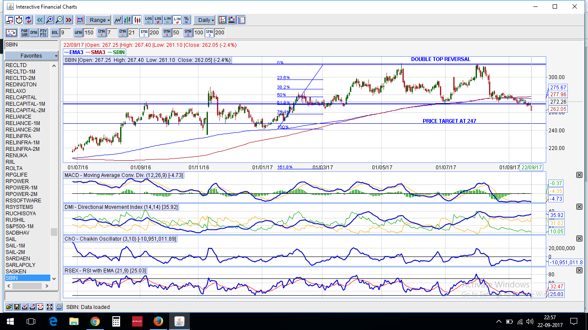
Task: Close the MACD indicator panel
Action: tap(579, 175)
